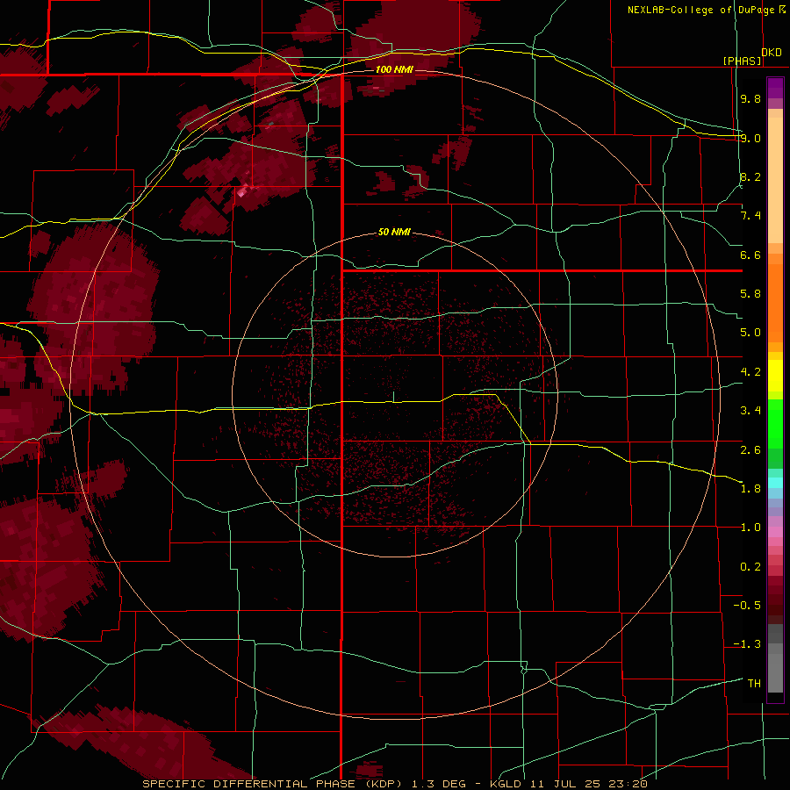Click the 4.2 colorbar scale value
The height and width of the screenshot is (790, 790).
click(x=750, y=372)
